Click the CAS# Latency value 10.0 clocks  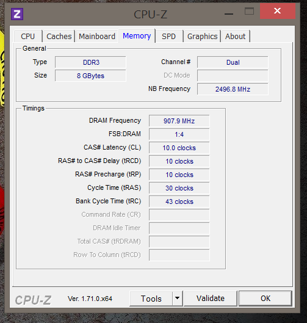point(179,148)
